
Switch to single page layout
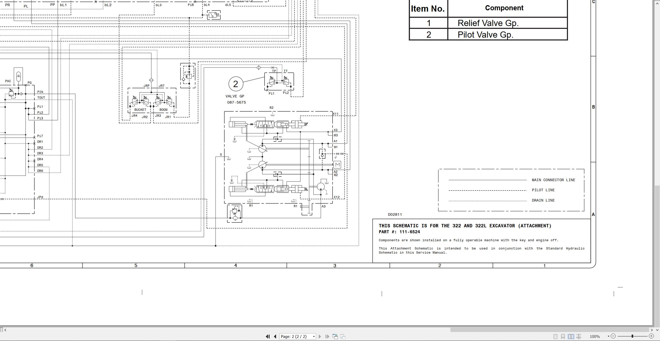(x=555, y=336)
